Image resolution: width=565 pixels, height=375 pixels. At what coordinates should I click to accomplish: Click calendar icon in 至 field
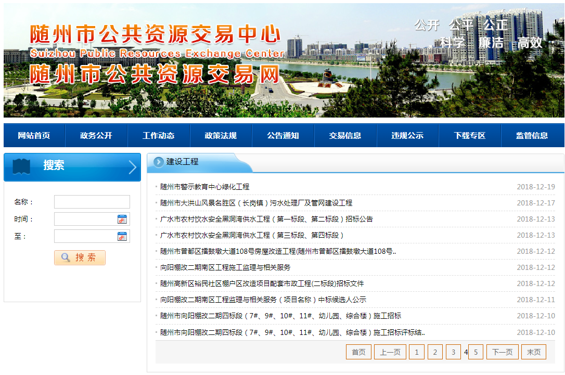tap(122, 237)
